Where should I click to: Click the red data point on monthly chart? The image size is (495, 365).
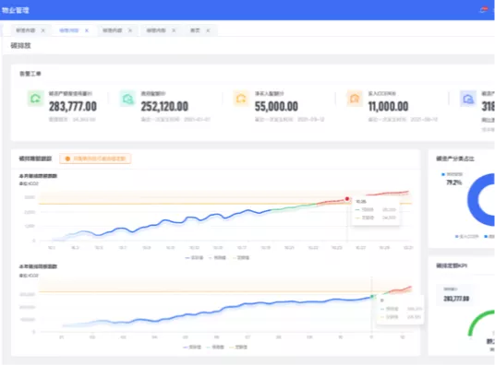click(x=347, y=199)
